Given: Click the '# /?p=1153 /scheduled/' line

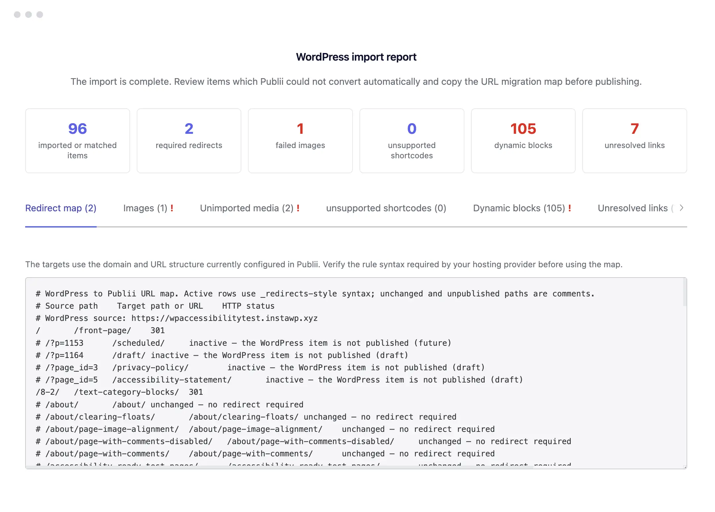Looking at the screenshot, I should [243, 343].
